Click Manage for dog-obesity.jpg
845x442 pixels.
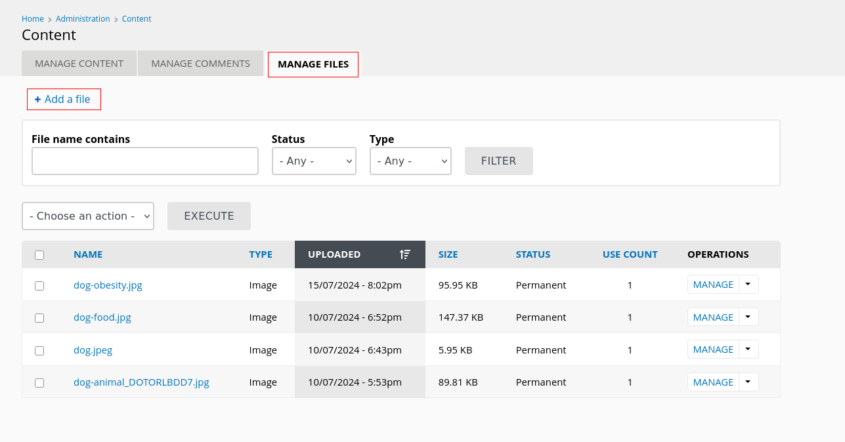click(x=713, y=285)
